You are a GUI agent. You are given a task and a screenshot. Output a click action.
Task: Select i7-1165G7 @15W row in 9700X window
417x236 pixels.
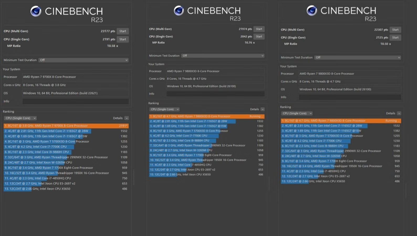(66, 136)
